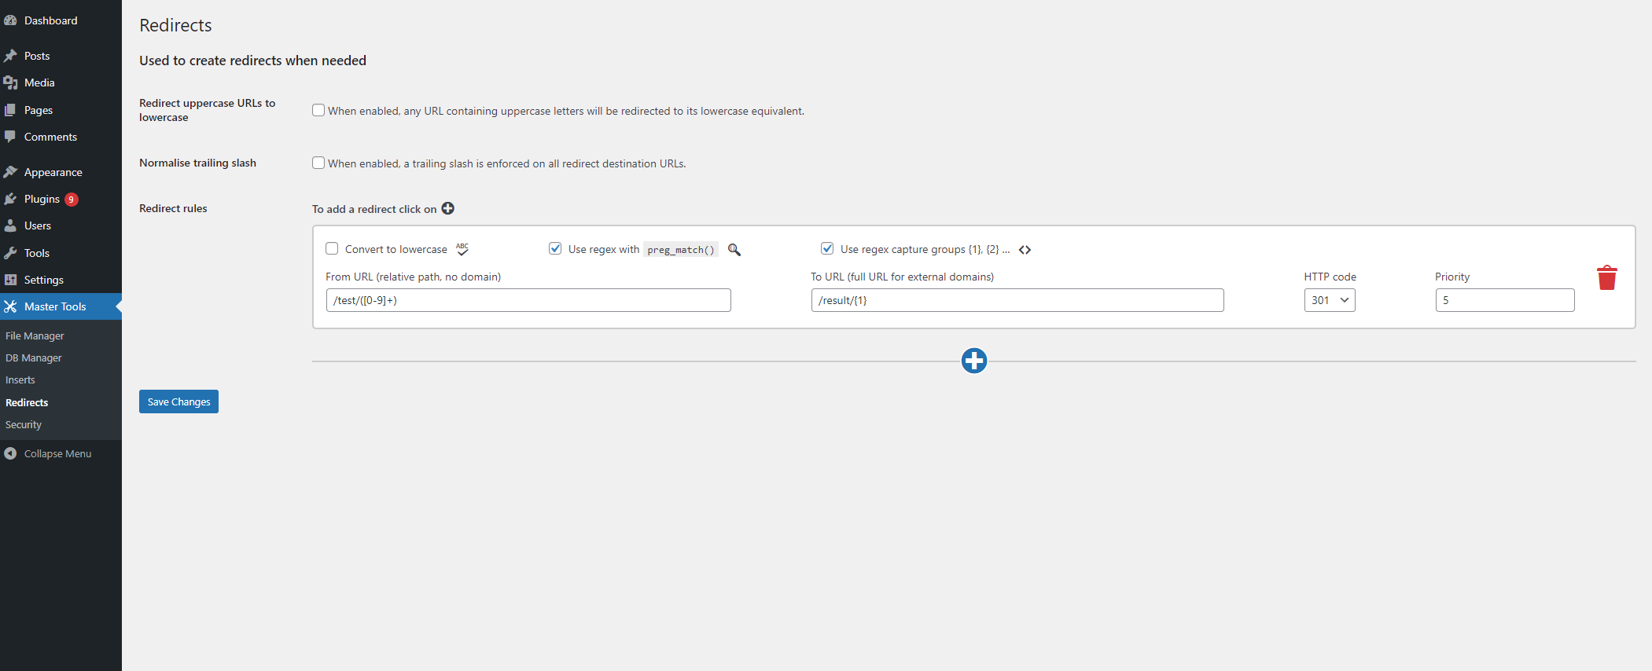1652x671 pixels.
Task: Click the Pages icon in sidebar
Action: point(10,110)
